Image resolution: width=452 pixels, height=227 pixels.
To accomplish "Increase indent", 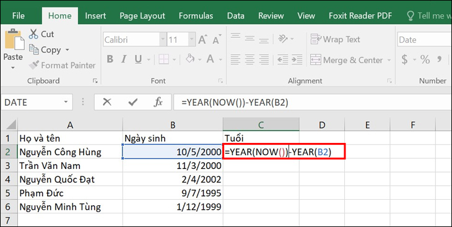I will (297, 59).
